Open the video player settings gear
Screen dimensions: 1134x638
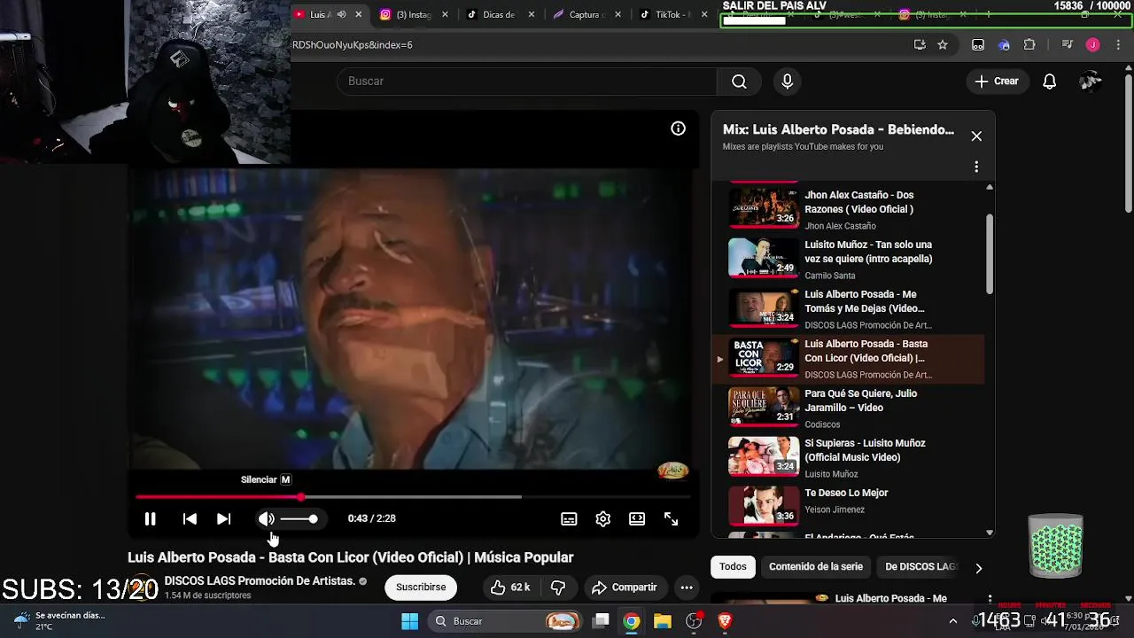pyautogui.click(x=603, y=519)
